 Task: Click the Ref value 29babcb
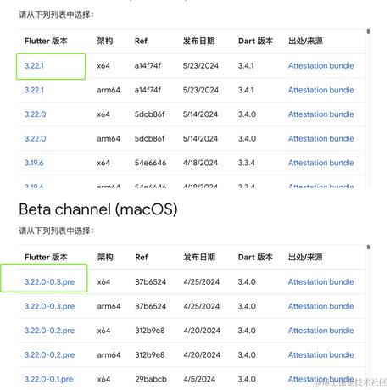151,379
